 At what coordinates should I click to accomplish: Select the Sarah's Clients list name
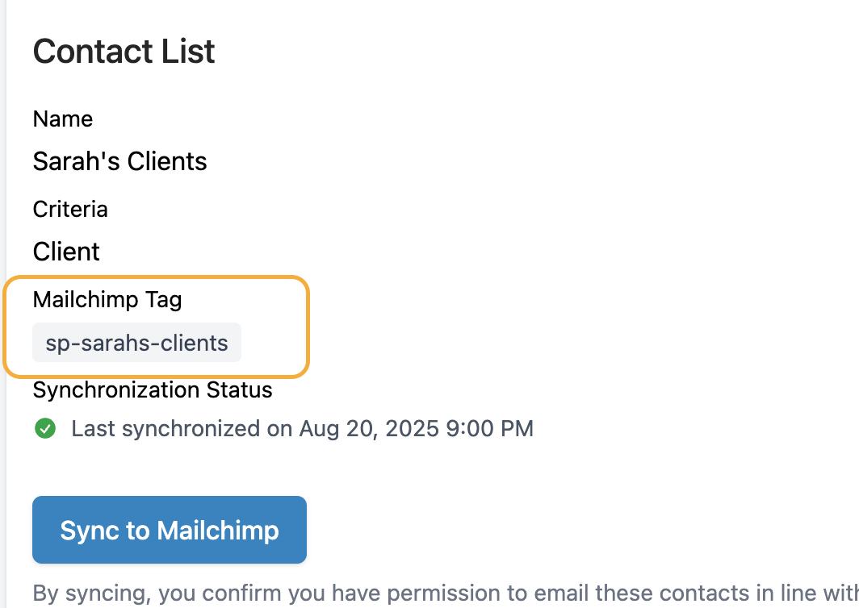tap(120, 161)
